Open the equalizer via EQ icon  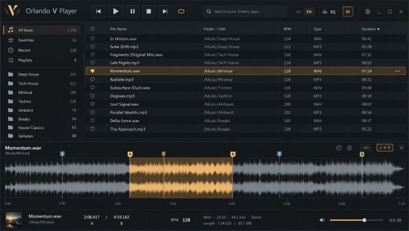pos(328,12)
